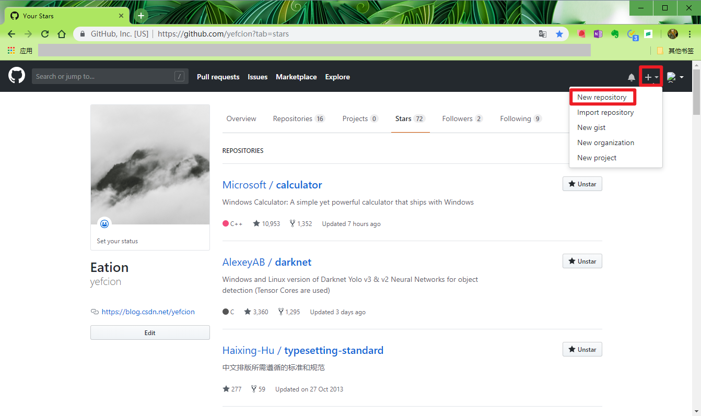Open the 其他书签 bookmarks folder

675,51
